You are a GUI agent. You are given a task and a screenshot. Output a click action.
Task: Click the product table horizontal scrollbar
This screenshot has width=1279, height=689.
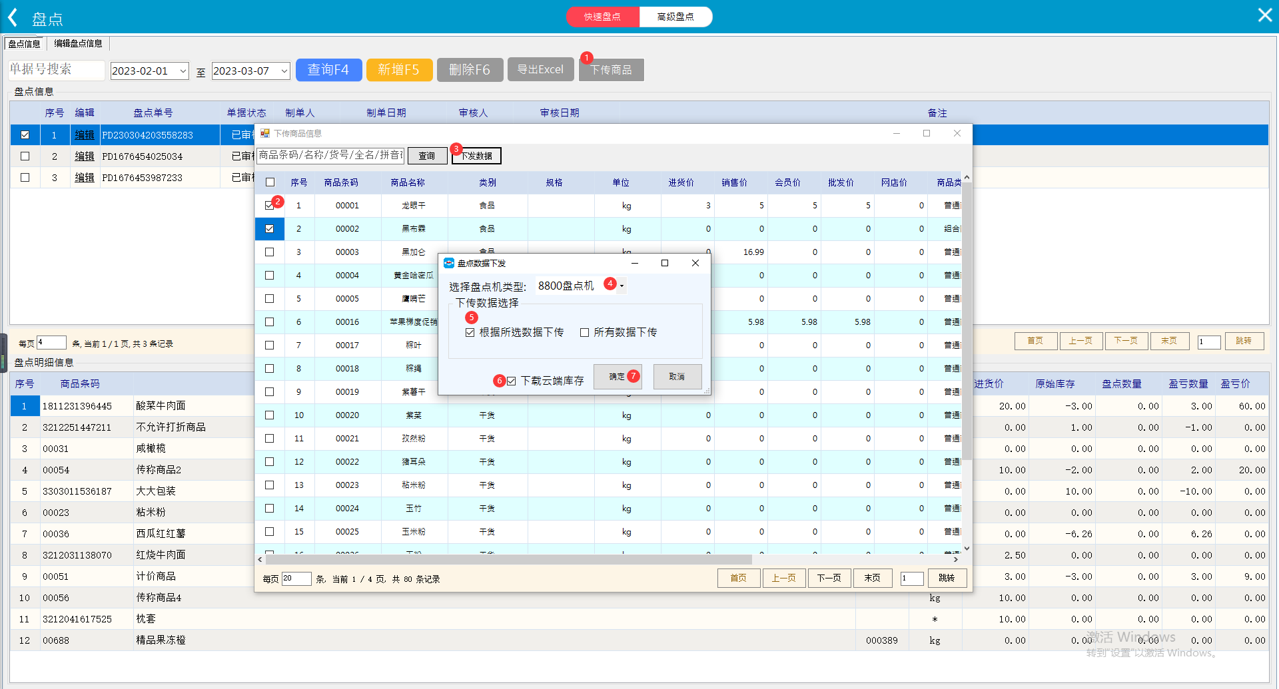(508, 559)
